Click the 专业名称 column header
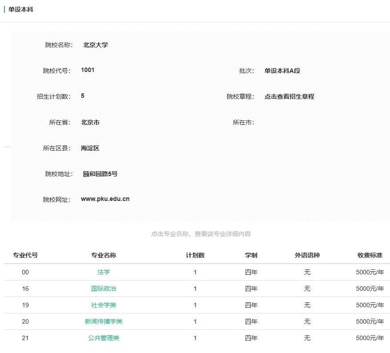390x353 pixels. click(x=104, y=255)
